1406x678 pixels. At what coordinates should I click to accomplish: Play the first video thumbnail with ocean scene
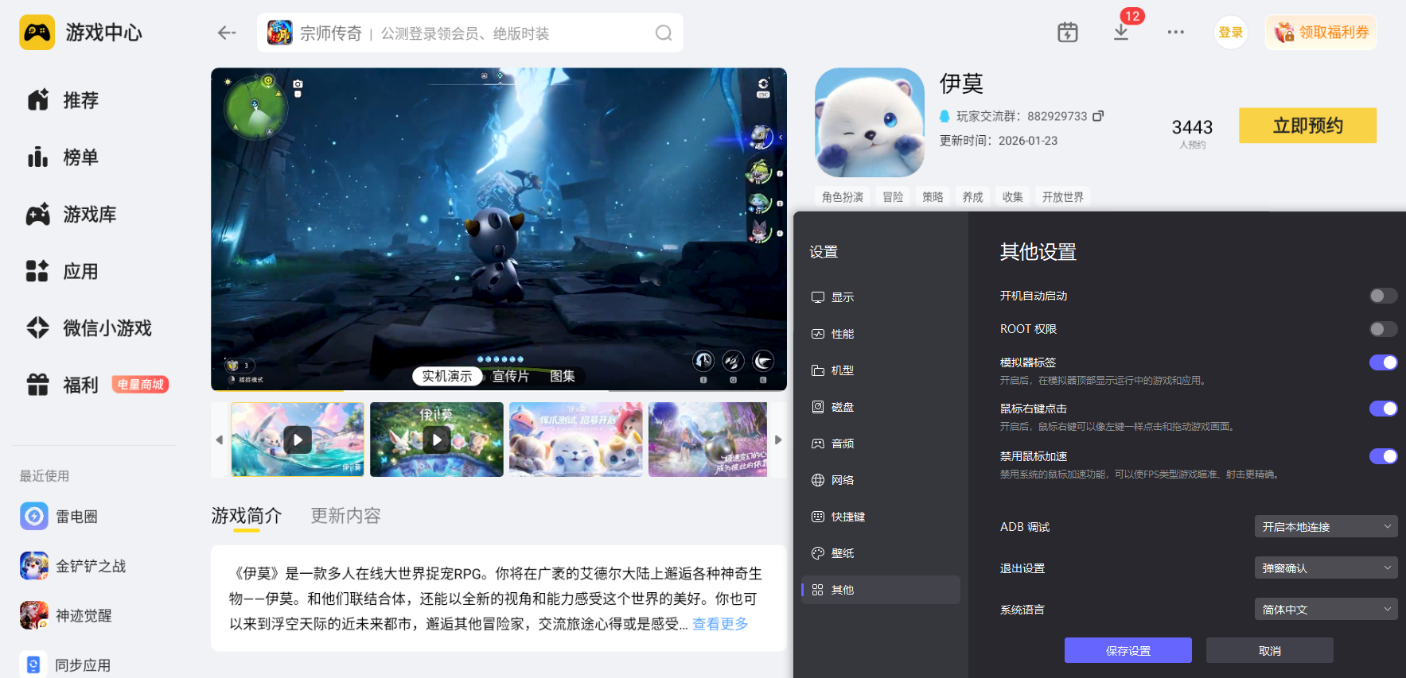(x=298, y=440)
